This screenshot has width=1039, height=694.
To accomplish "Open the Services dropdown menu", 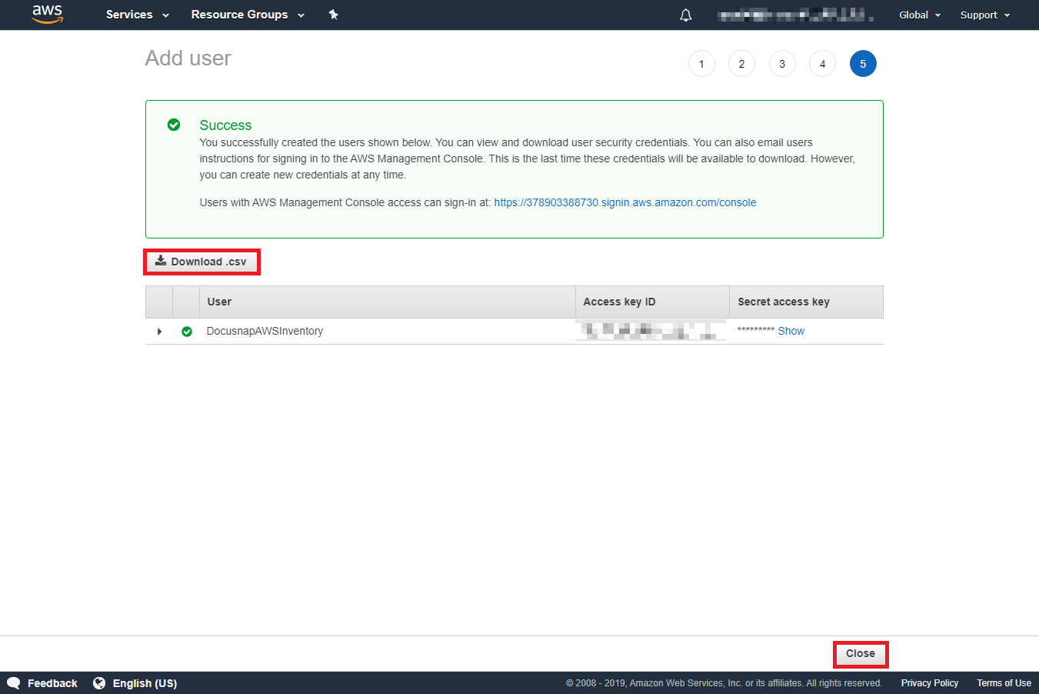I will pyautogui.click(x=137, y=15).
